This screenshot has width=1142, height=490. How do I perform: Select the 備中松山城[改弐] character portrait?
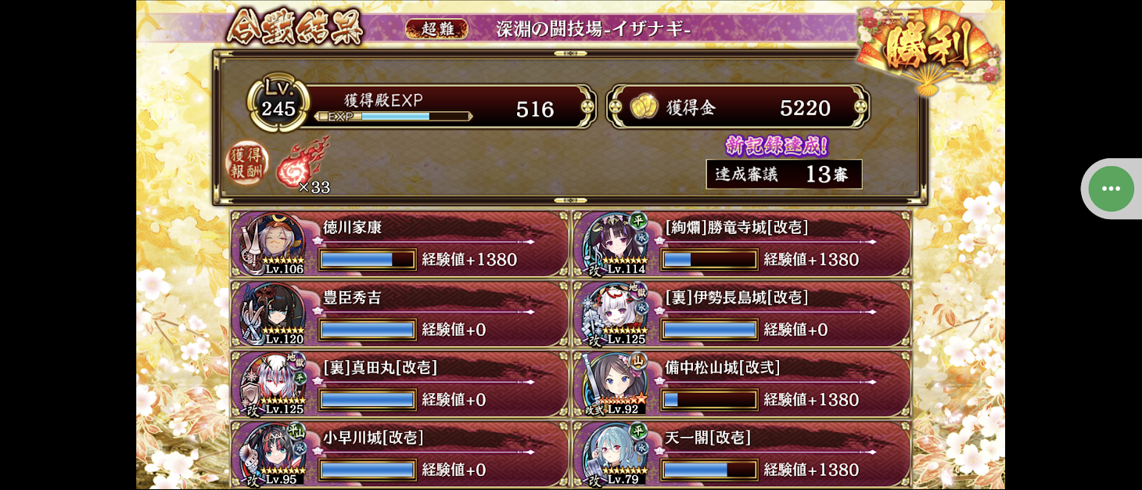tap(615, 384)
